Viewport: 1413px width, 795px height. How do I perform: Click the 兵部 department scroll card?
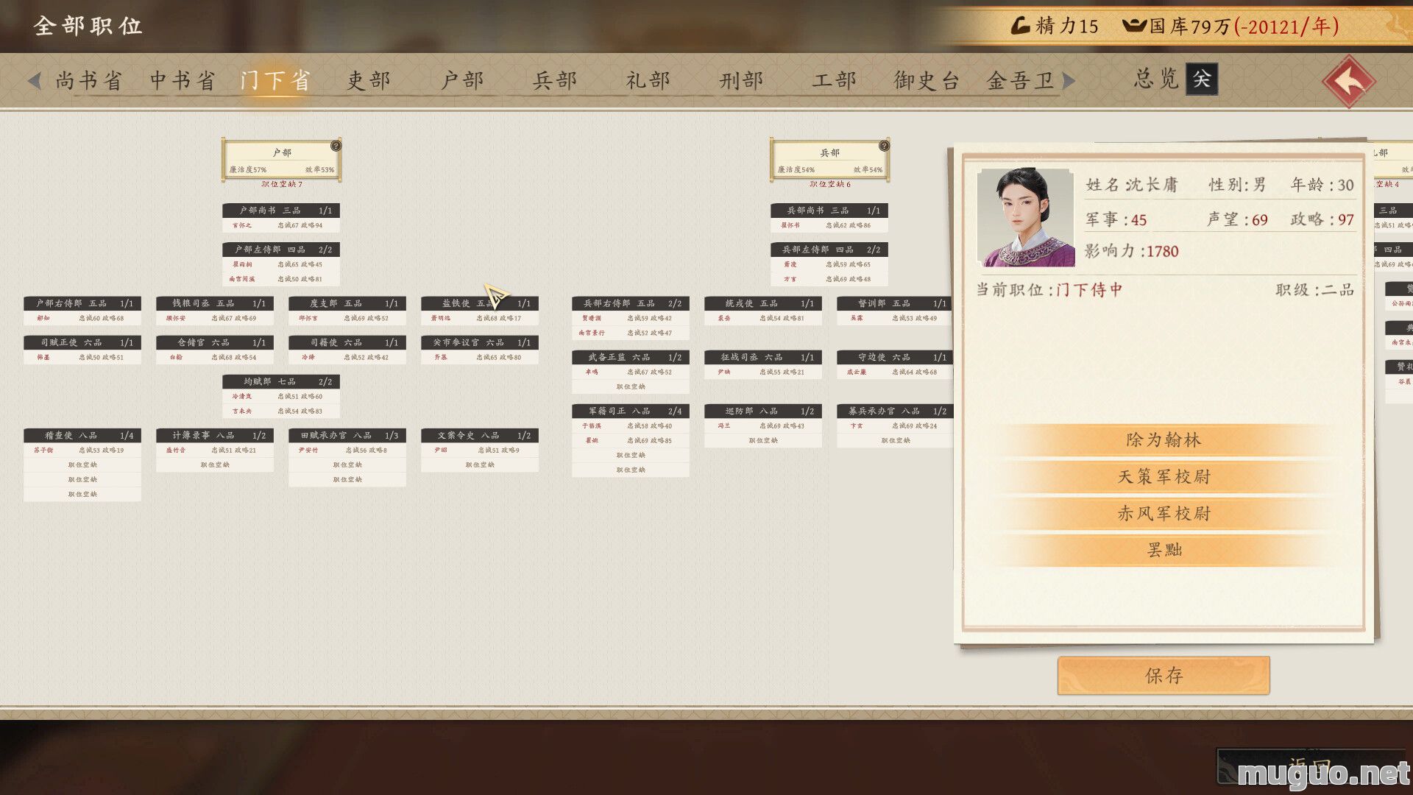830,160
